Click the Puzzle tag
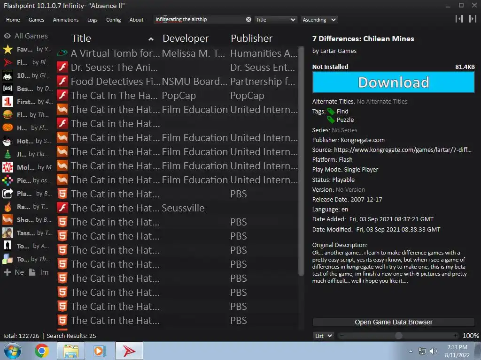481x360 pixels. point(345,120)
